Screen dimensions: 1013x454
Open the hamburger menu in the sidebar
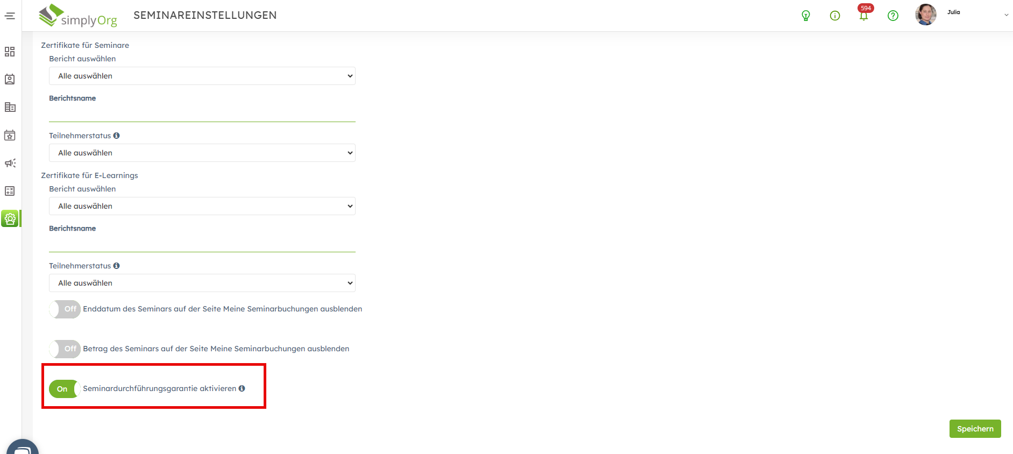point(10,16)
